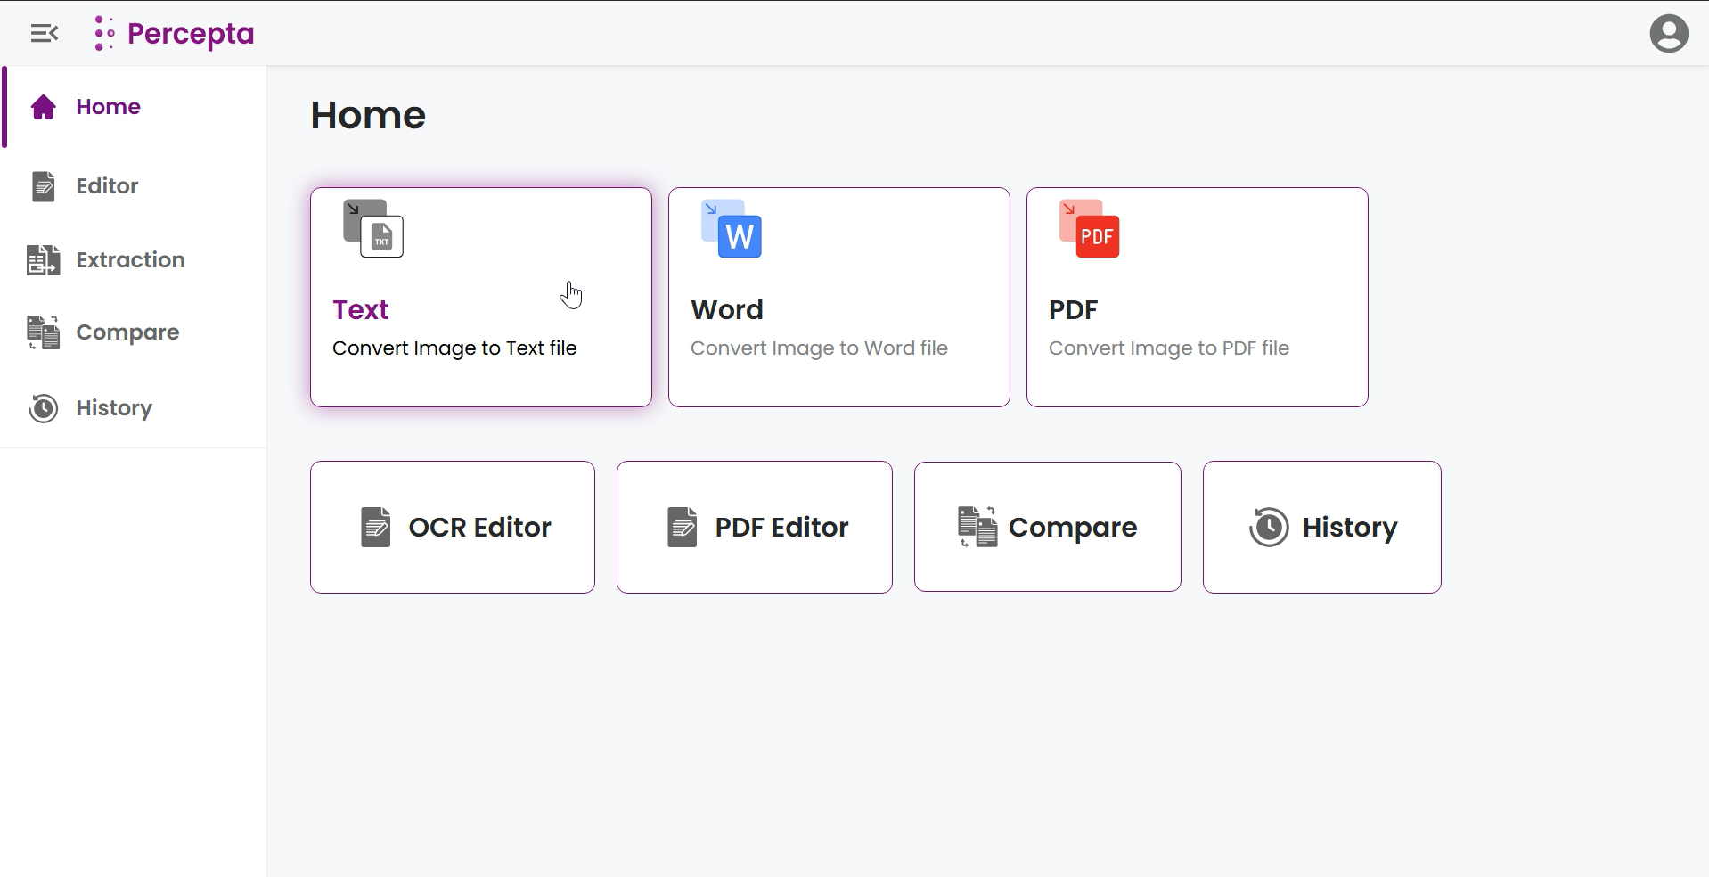Click the OCR Editor document icon

374,527
